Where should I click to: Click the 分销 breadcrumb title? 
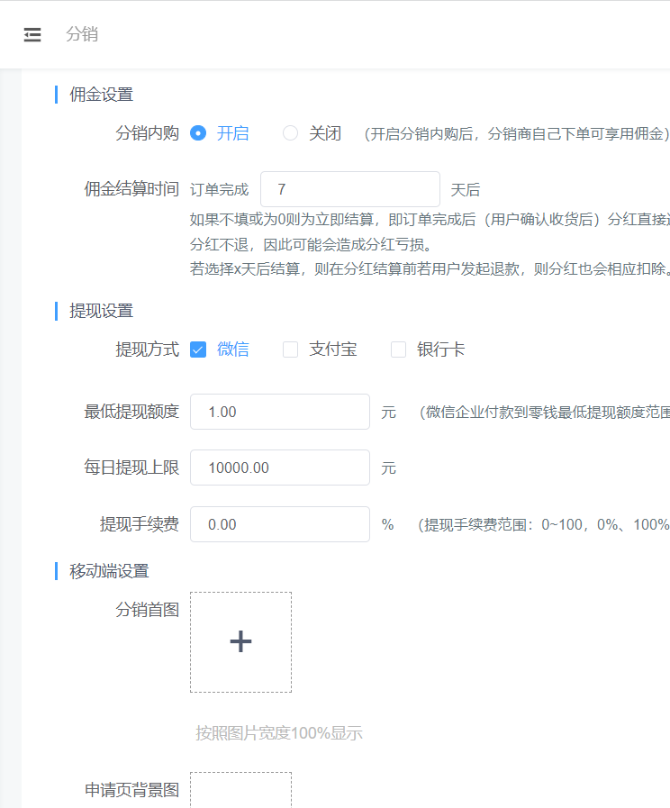pyautogui.click(x=82, y=34)
